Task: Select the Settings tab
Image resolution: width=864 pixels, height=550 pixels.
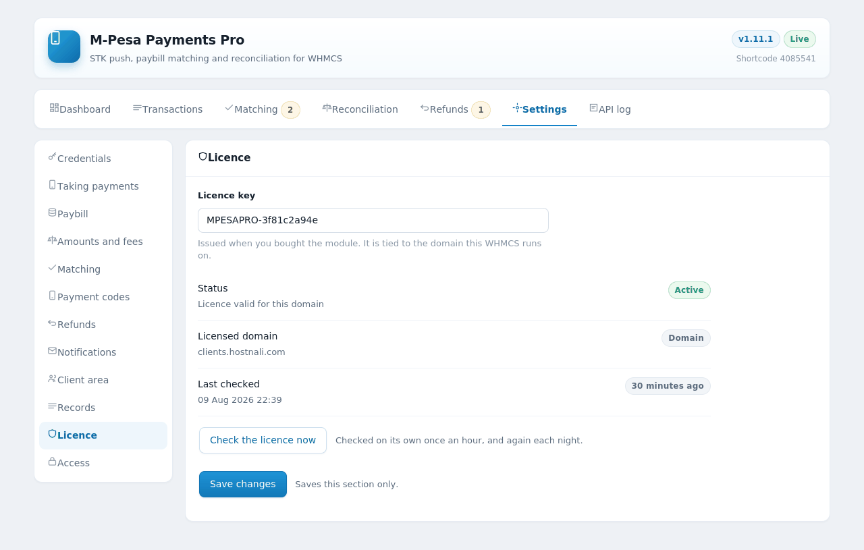Action: (x=539, y=109)
